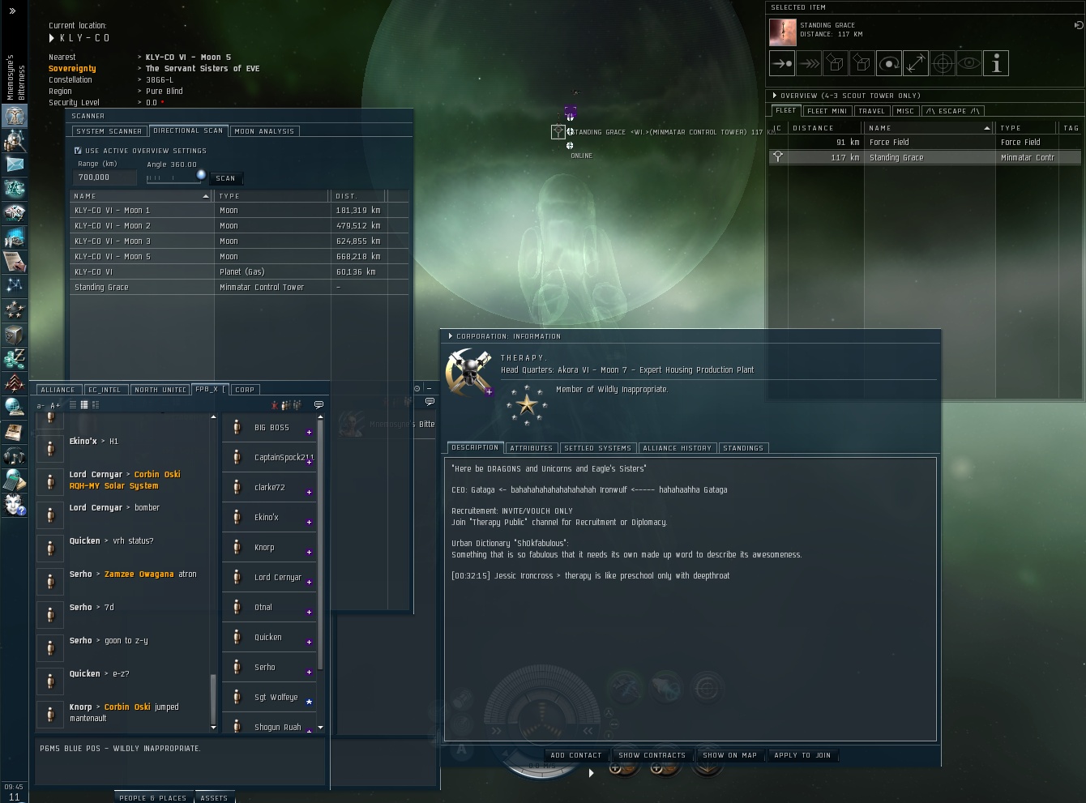Click the control tower icon in Standing Grace overview row
This screenshot has width=1086, height=803.
778,157
